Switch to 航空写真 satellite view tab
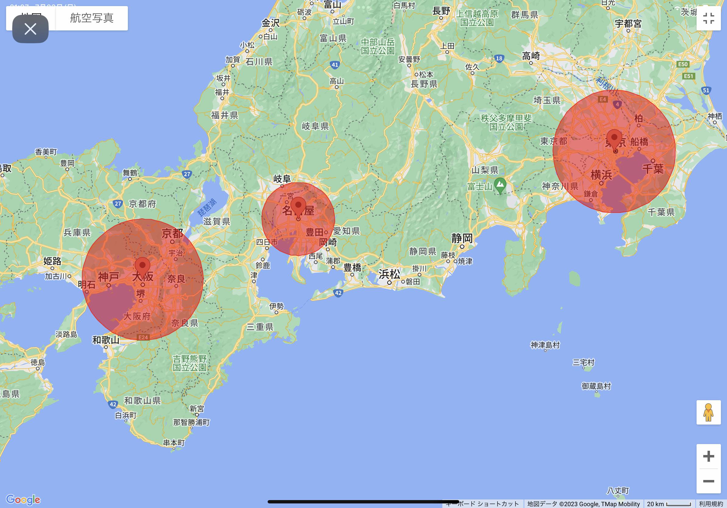 (x=92, y=18)
